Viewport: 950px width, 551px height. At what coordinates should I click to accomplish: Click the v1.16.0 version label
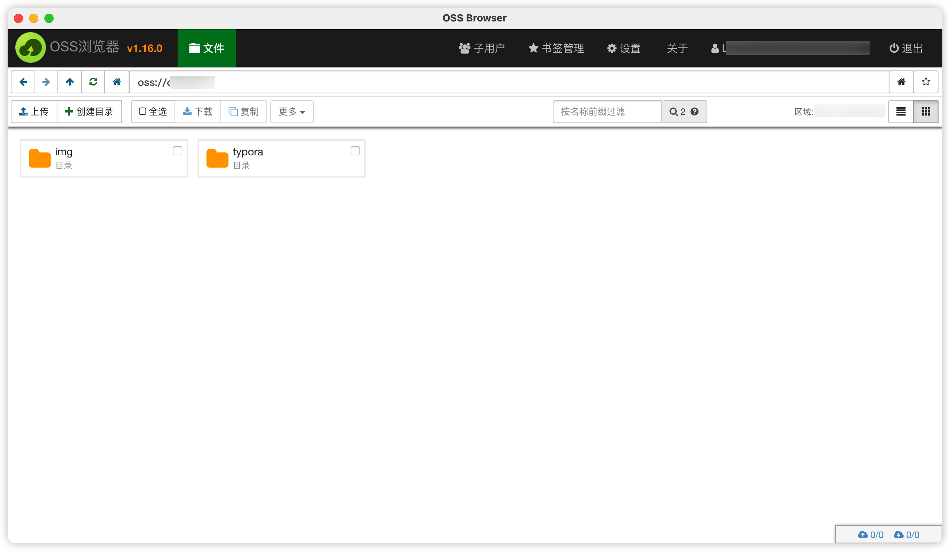coord(145,49)
